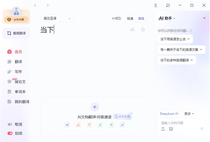Click the image format icon
Image resolution: width=210 pixels, height=142 pixels.
122,125
